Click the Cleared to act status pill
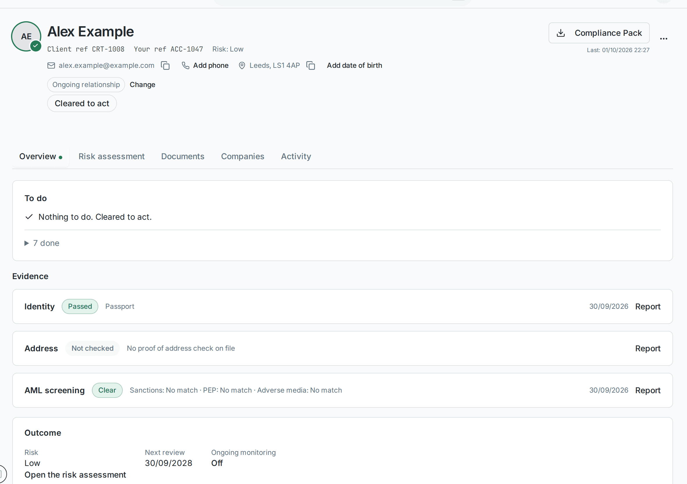 82,104
